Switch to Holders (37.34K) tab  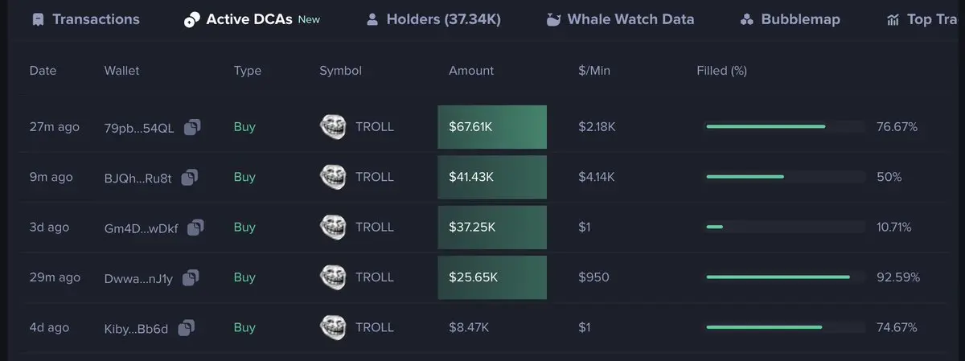pos(433,19)
